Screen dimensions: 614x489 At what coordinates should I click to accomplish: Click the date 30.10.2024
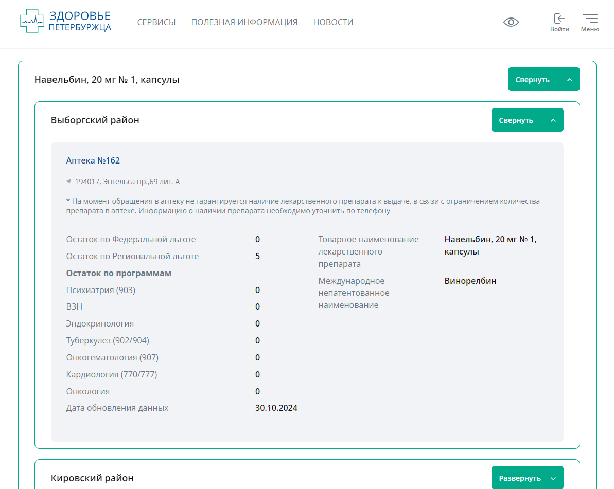point(276,408)
